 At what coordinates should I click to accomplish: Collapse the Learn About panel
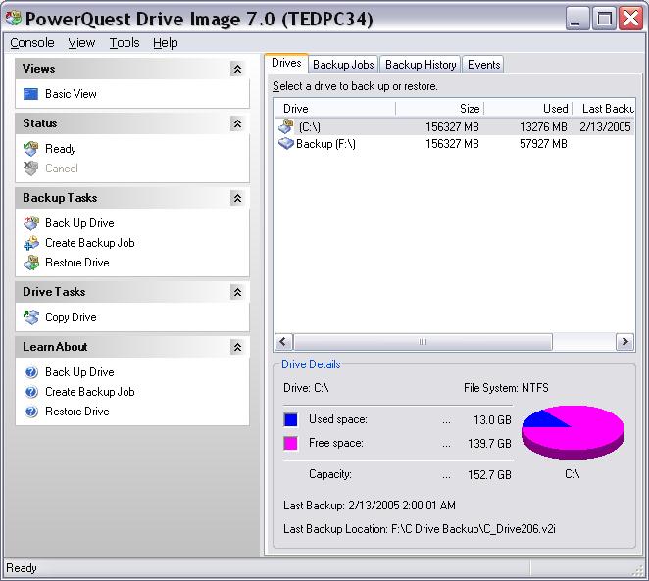[237, 347]
